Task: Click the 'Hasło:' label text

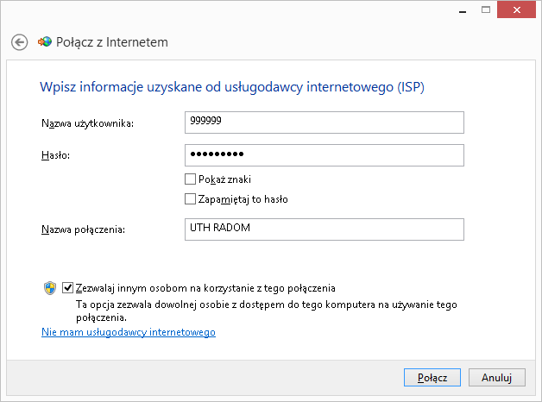Action: point(55,155)
